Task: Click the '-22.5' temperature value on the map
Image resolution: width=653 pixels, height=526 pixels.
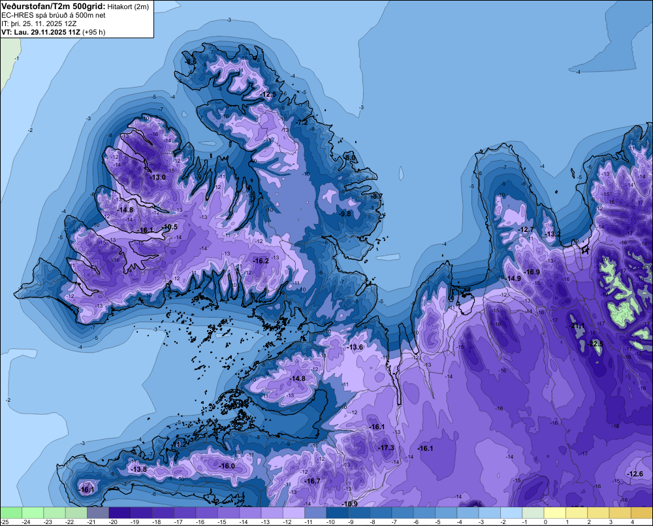Action: point(596,344)
